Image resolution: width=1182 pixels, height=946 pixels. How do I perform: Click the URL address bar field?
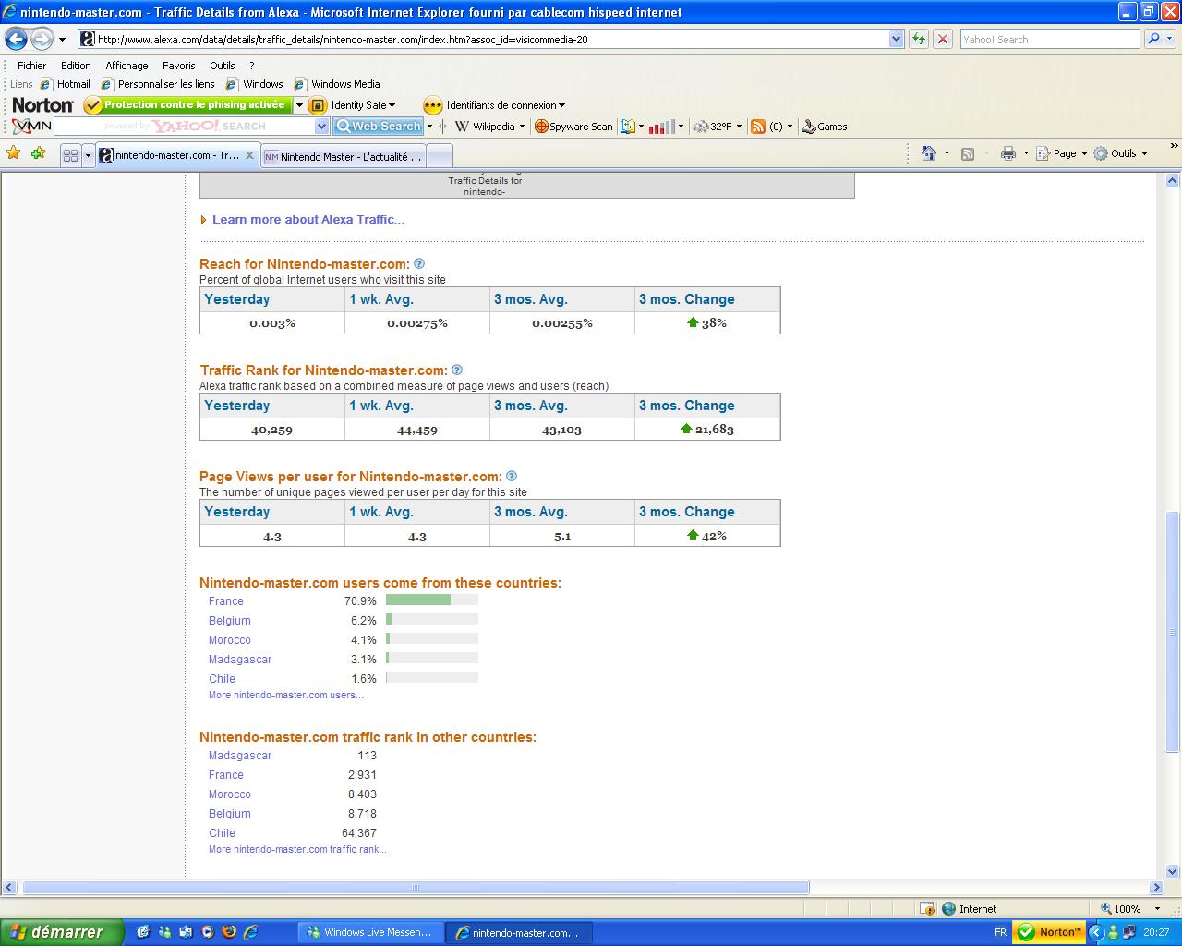pos(489,39)
